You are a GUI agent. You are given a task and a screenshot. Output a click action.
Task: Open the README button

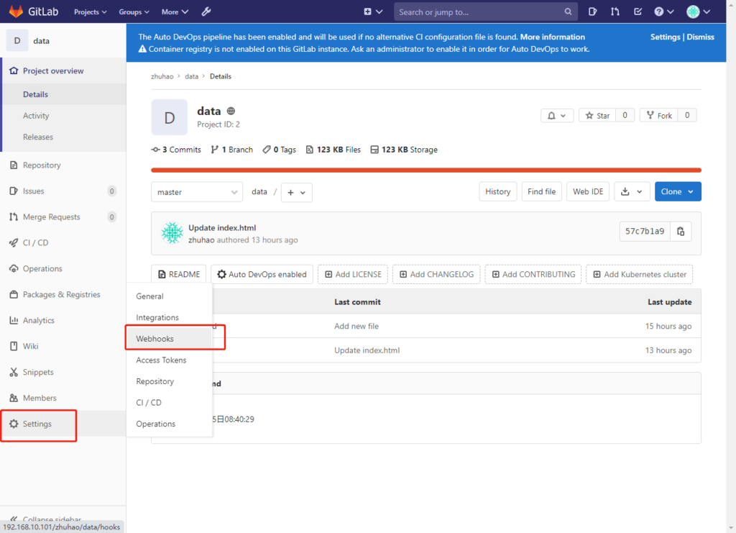click(x=179, y=274)
